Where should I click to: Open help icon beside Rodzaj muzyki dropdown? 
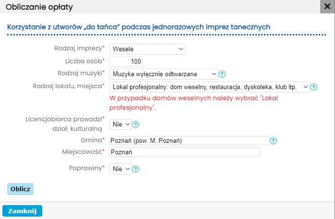[x=222, y=74]
